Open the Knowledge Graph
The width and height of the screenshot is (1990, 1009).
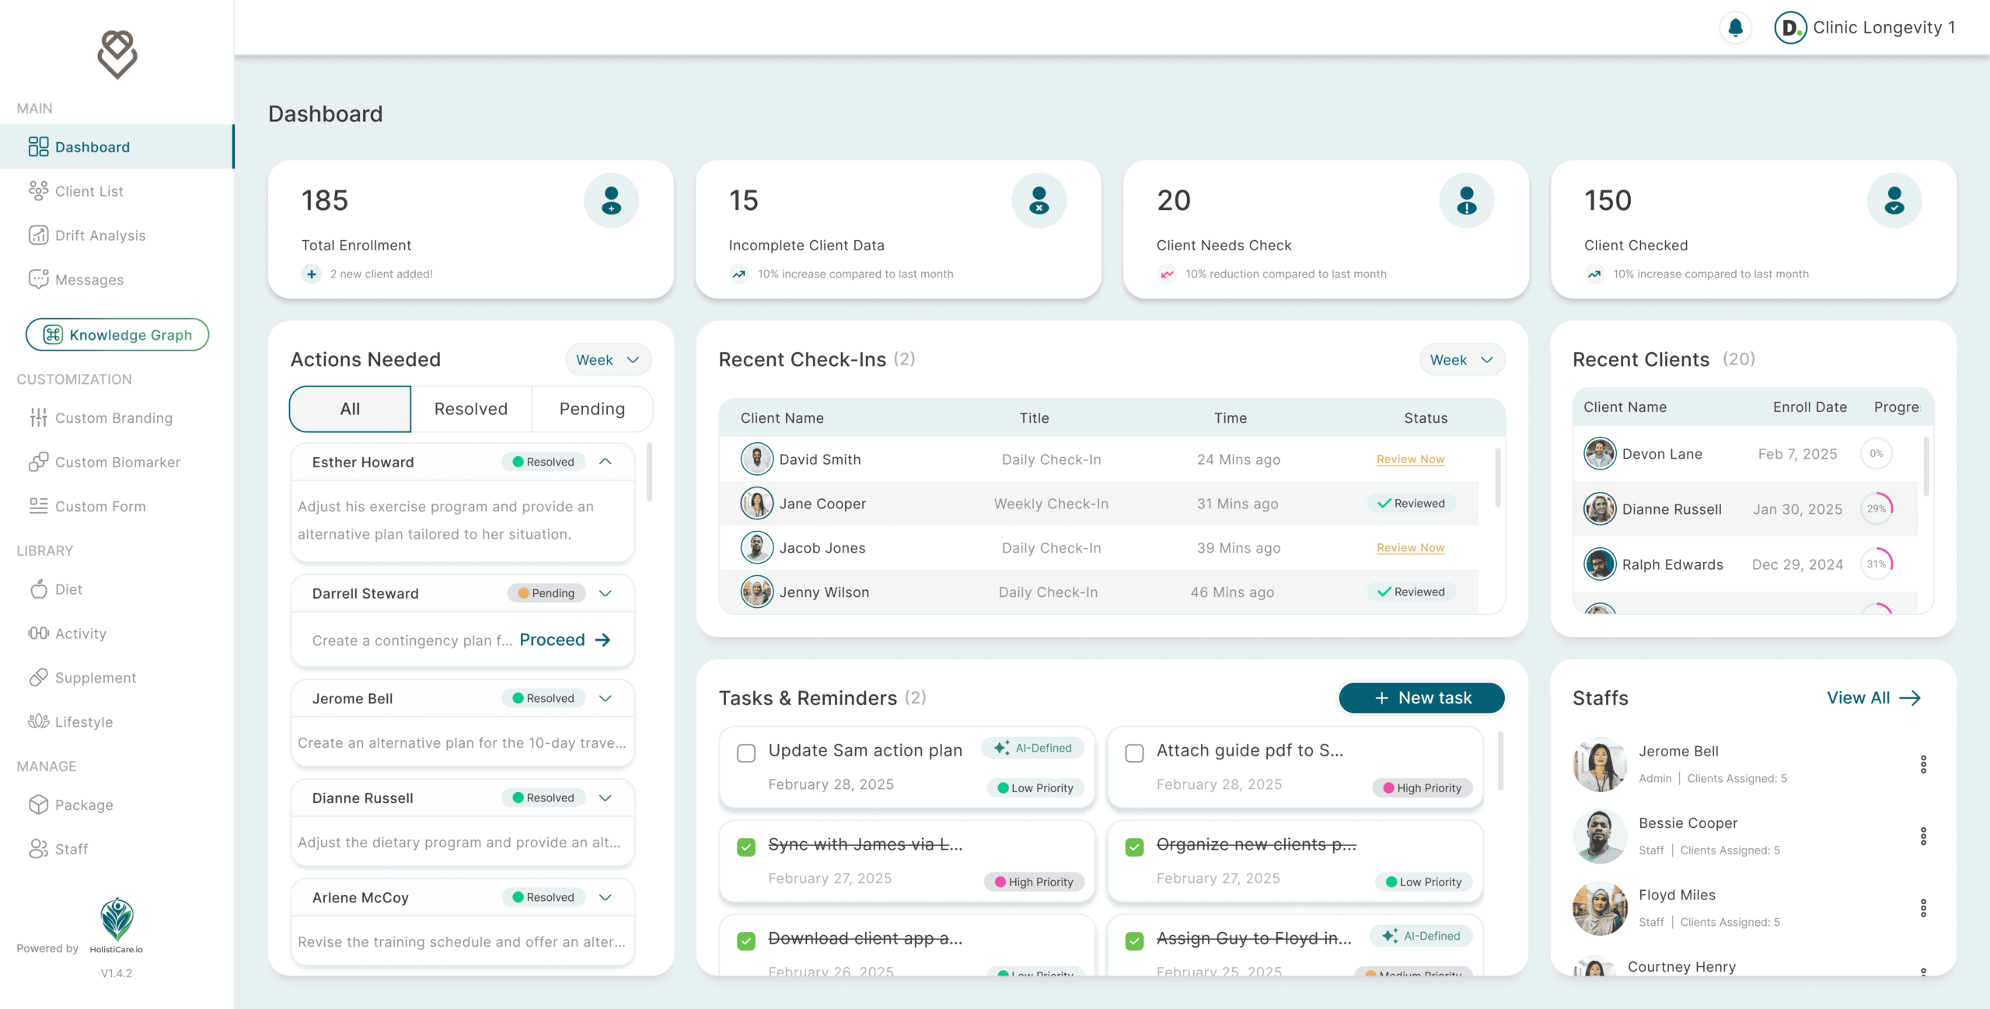click(117, 334)
